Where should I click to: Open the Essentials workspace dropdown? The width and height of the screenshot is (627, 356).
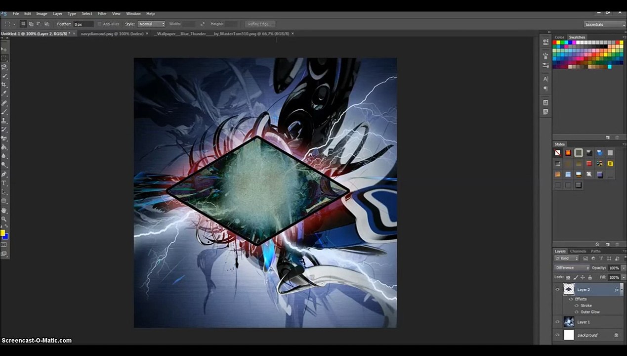tap(605, 24)
